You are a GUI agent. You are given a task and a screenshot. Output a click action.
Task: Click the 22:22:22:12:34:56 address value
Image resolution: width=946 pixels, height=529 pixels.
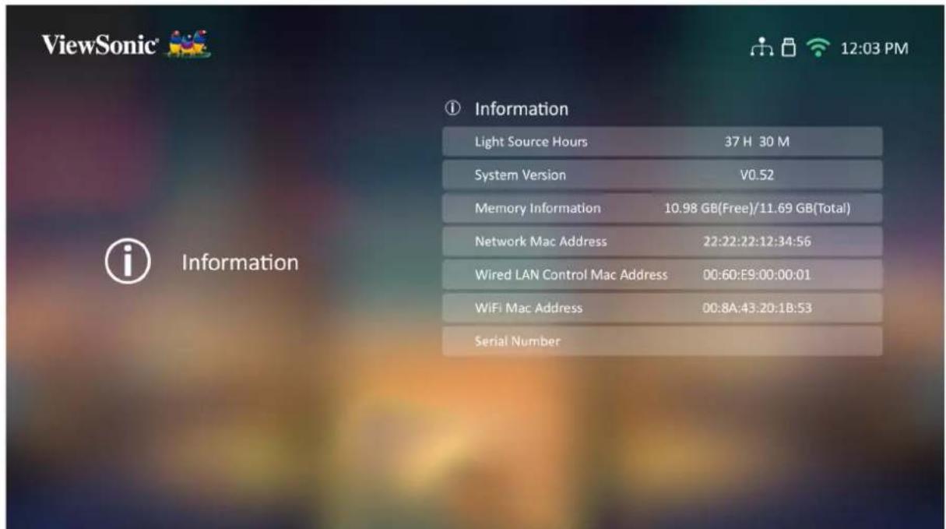tap(757, 242)
